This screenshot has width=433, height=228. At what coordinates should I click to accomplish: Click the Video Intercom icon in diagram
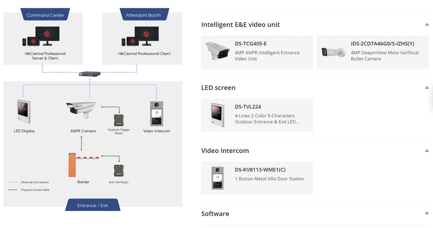click(x=157, y=114)
